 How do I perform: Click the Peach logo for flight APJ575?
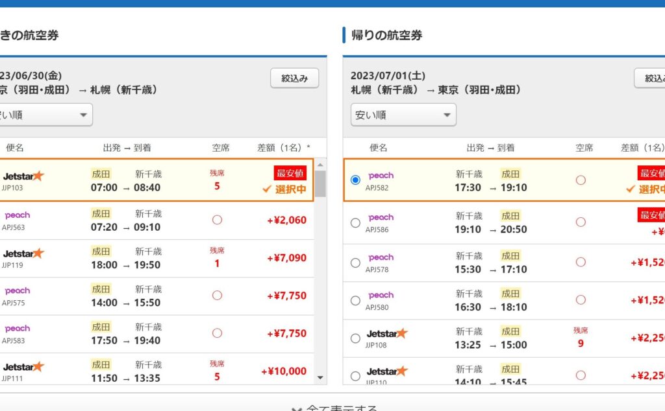17,291
